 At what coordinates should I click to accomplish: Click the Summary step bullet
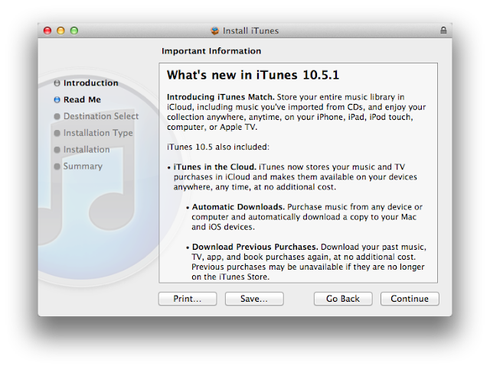57,167
